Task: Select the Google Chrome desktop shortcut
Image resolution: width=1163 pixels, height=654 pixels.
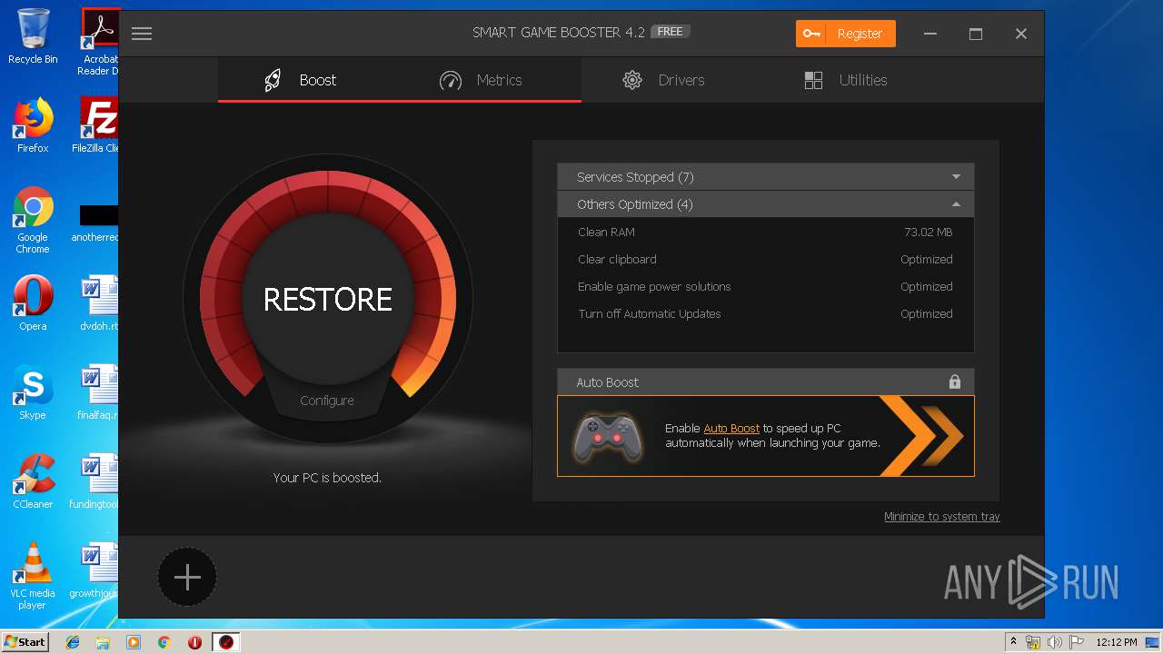Action: pyautogui.click(x=33, y=220)
